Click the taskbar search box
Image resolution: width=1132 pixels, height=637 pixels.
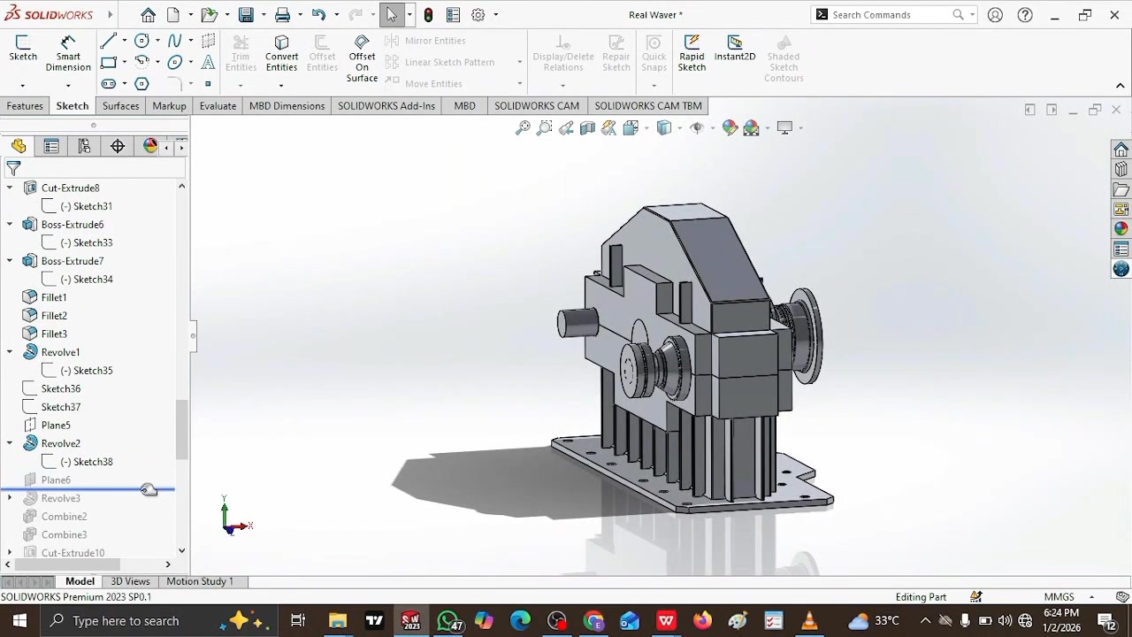157,621
